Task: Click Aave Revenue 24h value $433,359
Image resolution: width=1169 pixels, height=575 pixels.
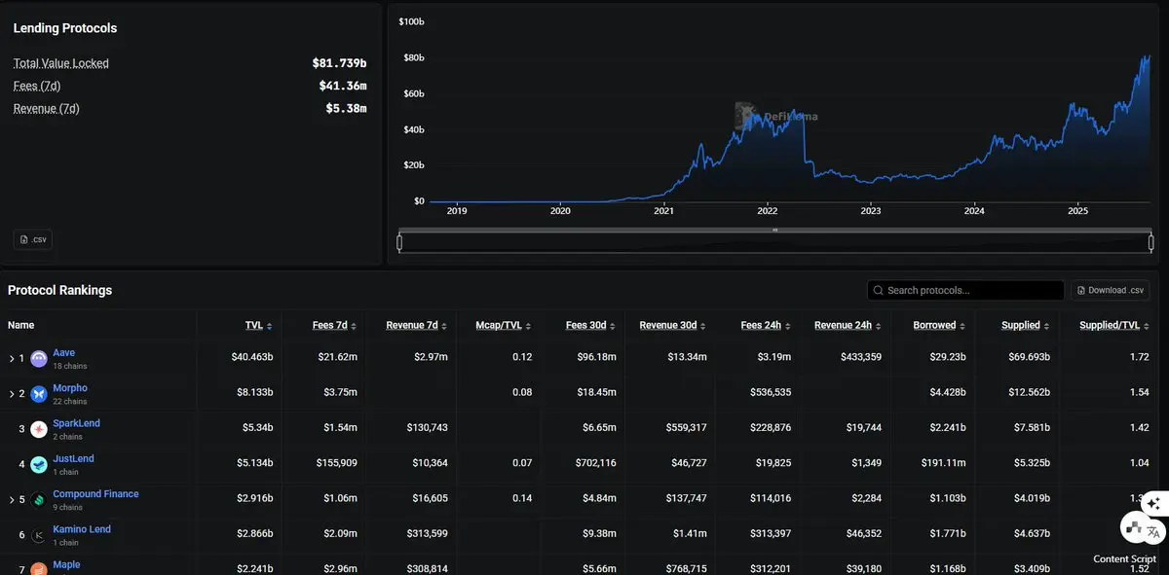Action: tap(861, 357)
